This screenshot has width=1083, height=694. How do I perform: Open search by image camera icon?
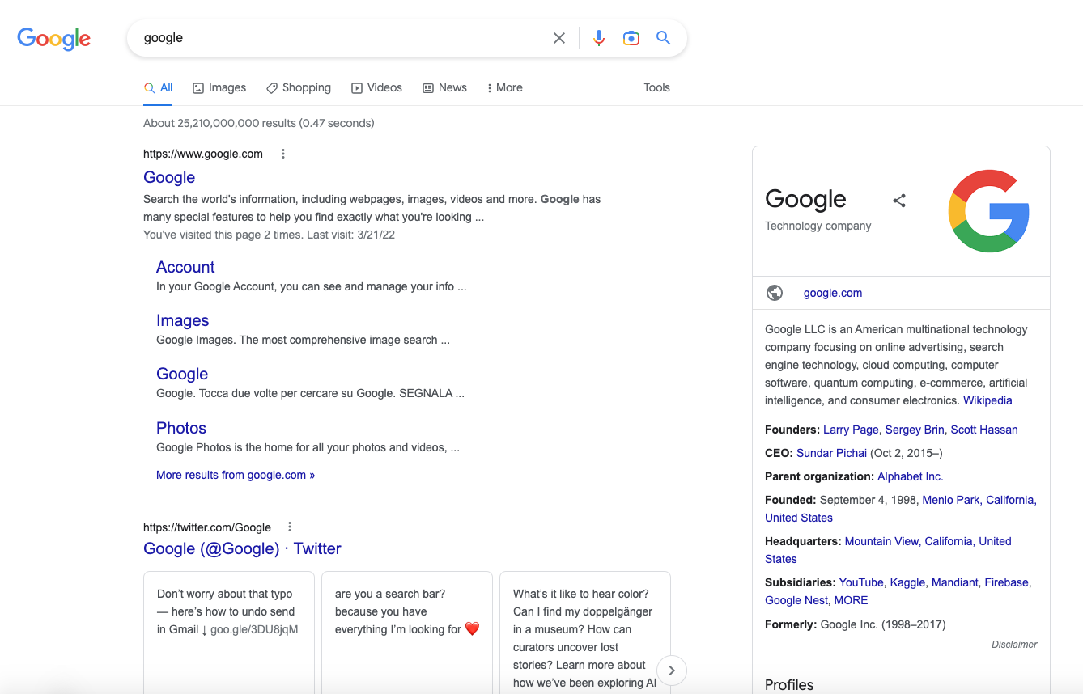[x=631, y=38]
